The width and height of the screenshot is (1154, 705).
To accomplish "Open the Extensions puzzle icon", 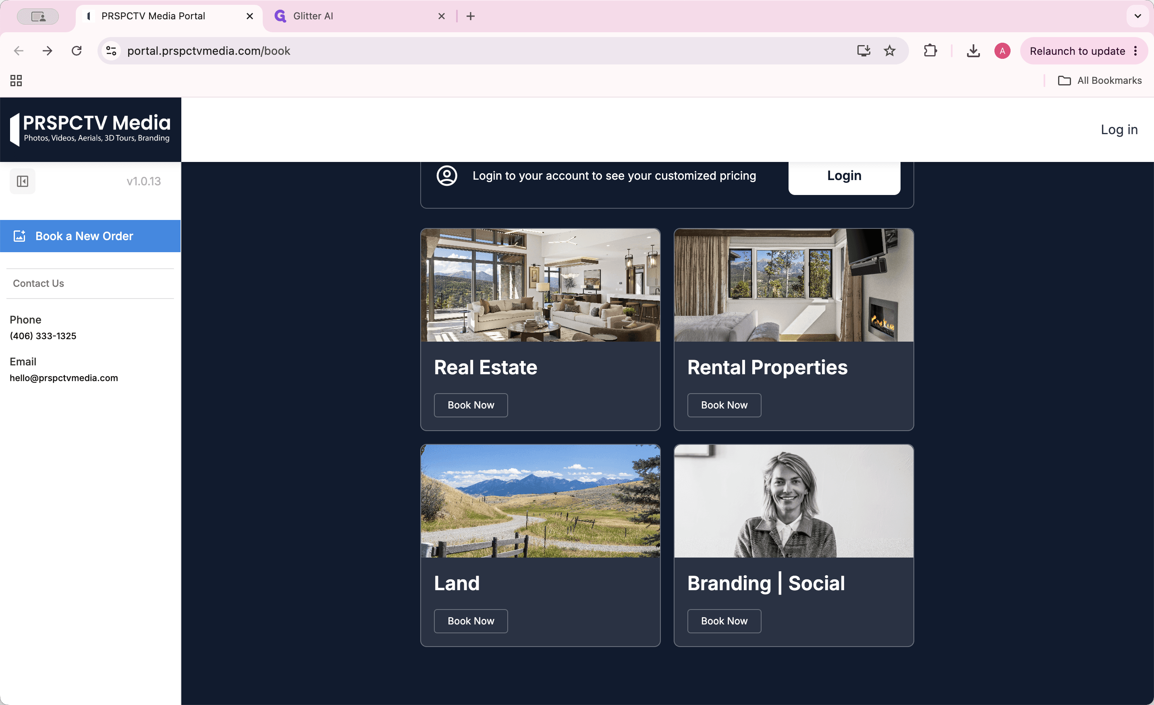I will click(930, 50).
